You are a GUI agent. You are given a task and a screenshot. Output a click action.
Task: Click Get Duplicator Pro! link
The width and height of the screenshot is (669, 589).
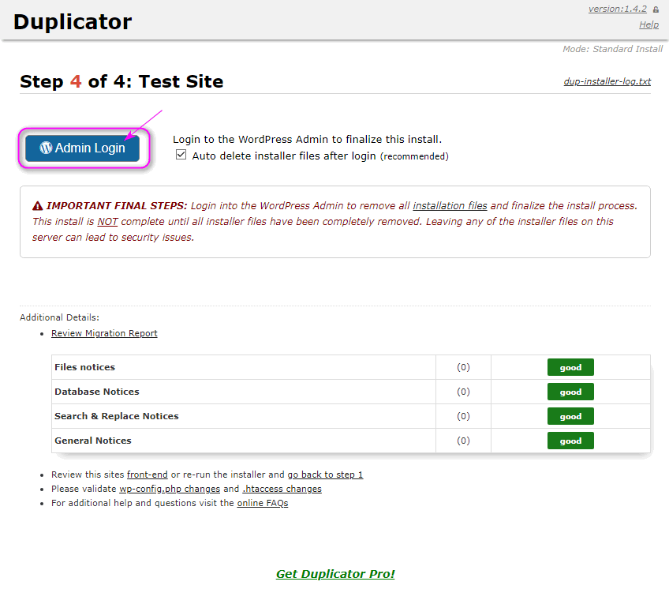click(335, 574)
